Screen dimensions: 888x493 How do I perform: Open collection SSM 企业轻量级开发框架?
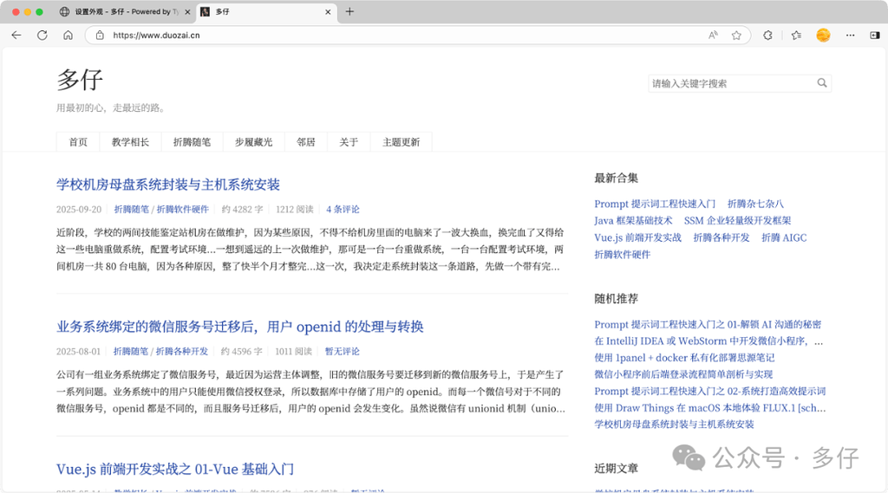737,221
